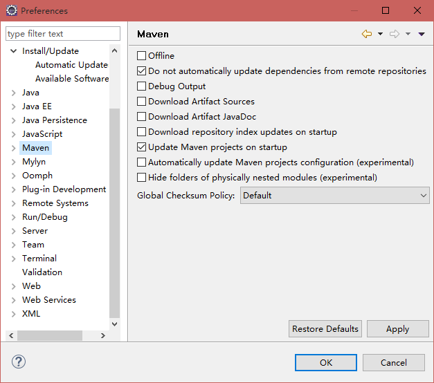The width and height of the screenshot is (434, 383).
Task: Expand the Server tree node
Action: click(x=13, y=231)
